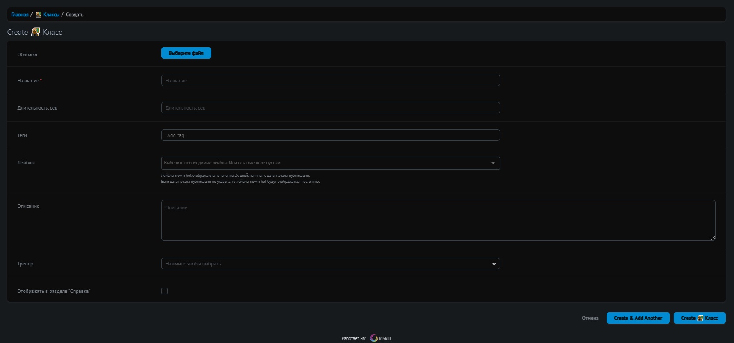Click the Создать breadcrumb item
734x343 pixels.
pyautogui.click(x=74, y=15)
